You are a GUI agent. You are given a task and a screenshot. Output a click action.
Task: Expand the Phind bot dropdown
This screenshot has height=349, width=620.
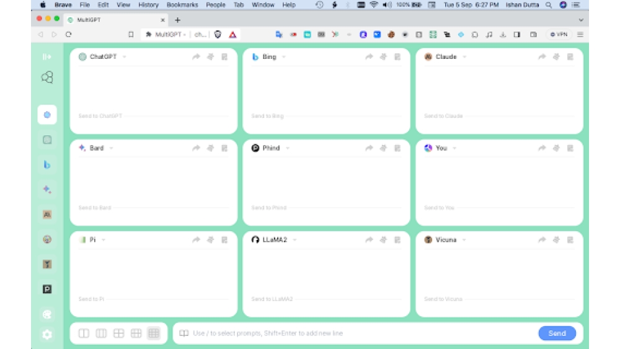pos(288,148)
